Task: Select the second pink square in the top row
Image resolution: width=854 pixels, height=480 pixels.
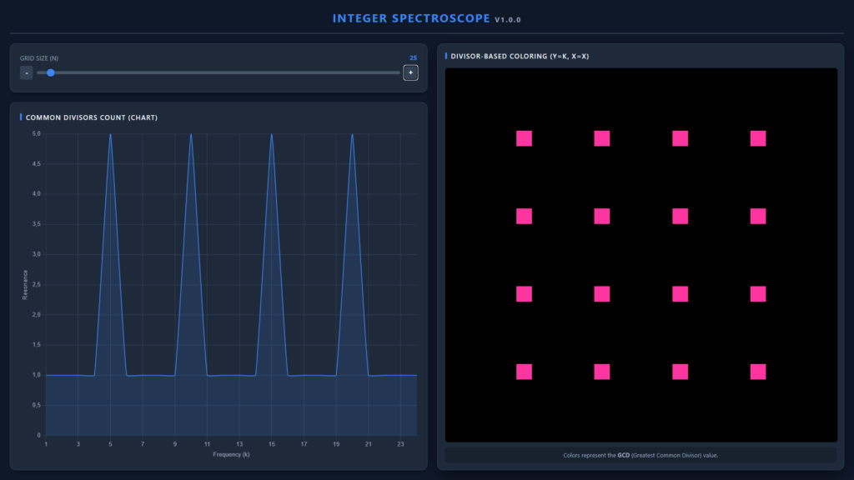Action: pos(601,138)
